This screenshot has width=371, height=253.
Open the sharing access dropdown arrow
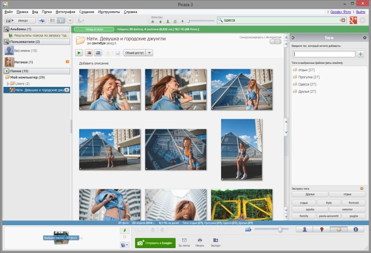(149, 53)
